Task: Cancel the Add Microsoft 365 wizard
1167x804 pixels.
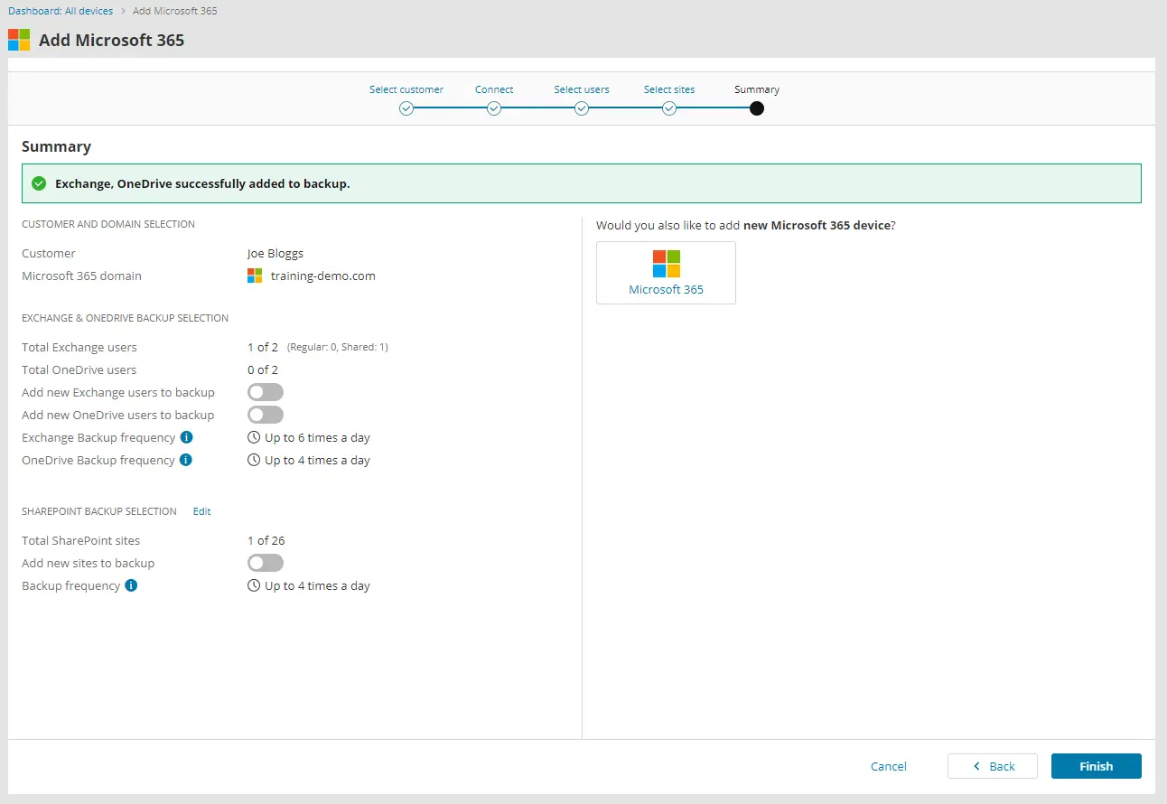Action: click(x=889, y=766)
